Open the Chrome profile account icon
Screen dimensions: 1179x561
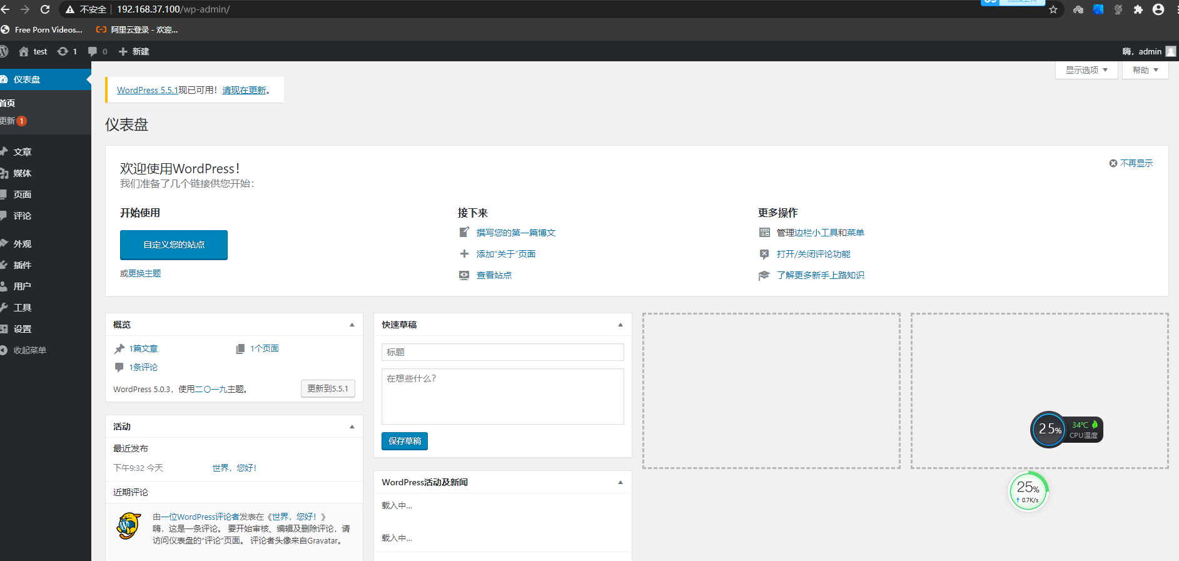[x=1158, y=9]
